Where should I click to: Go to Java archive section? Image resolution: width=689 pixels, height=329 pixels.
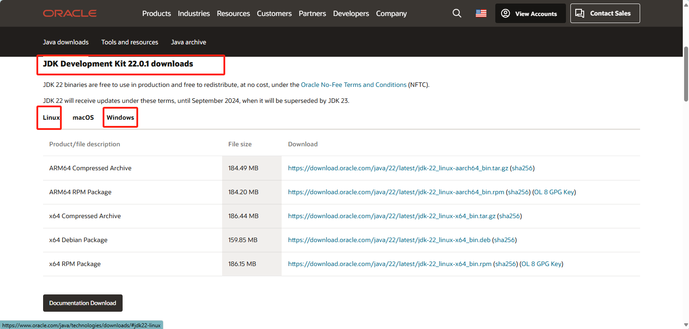(188, 42)
